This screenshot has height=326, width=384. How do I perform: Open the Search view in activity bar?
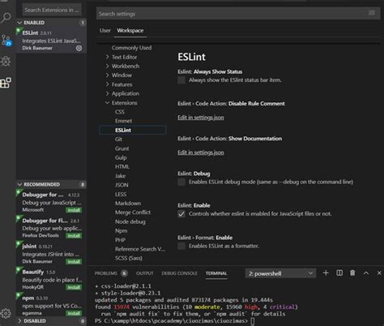click(6, 18)
